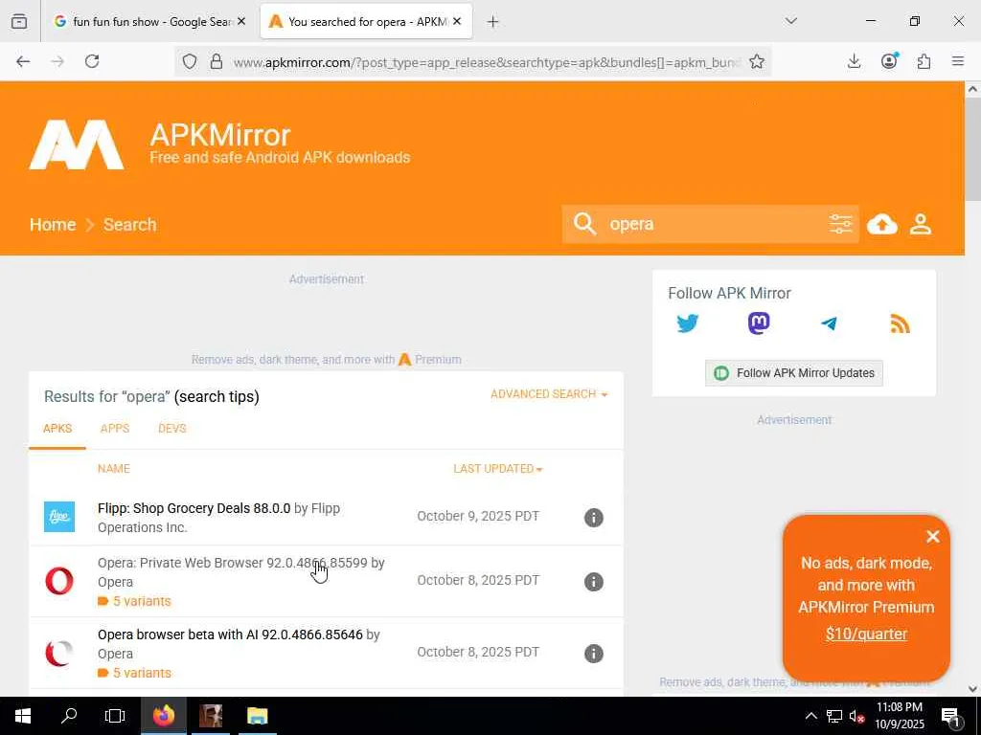The image size is (981, 735).
Task: Open Firefox View
Action: pos(19,21)
